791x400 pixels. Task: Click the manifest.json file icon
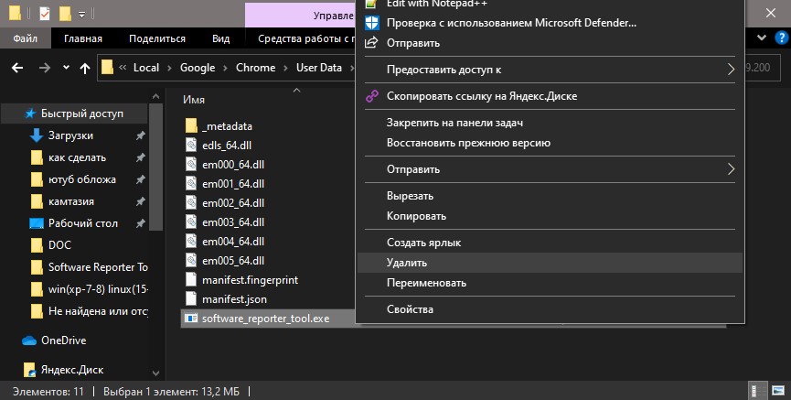pos(191,299)
